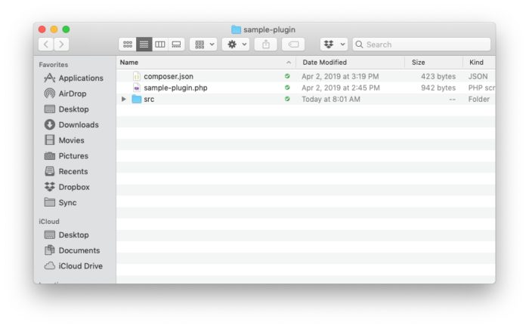
Task: Click the Folder kind cell
Action: pos(478,99)
